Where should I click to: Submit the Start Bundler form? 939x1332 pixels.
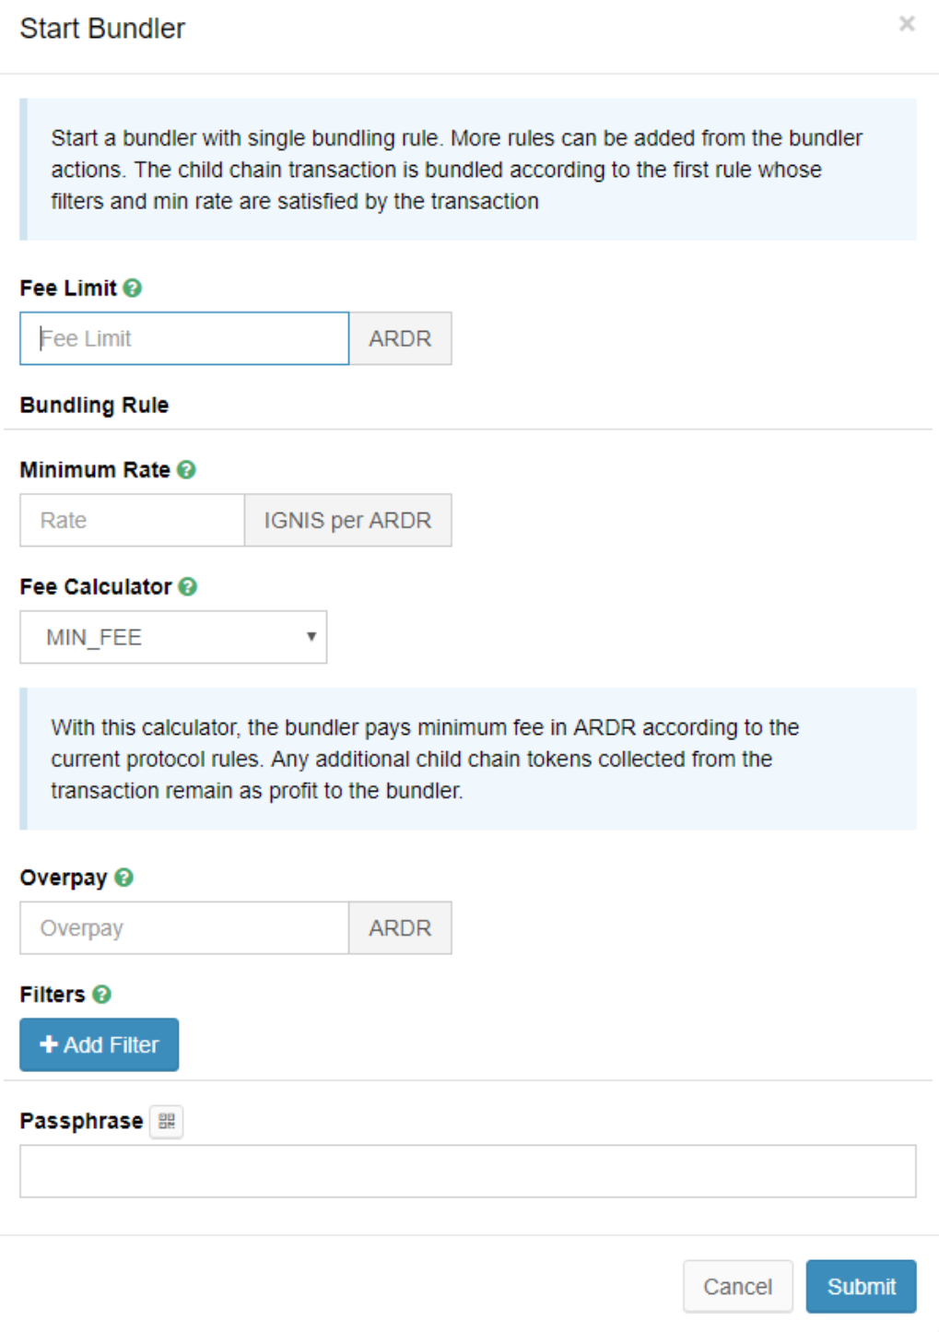click(861, 1286)
